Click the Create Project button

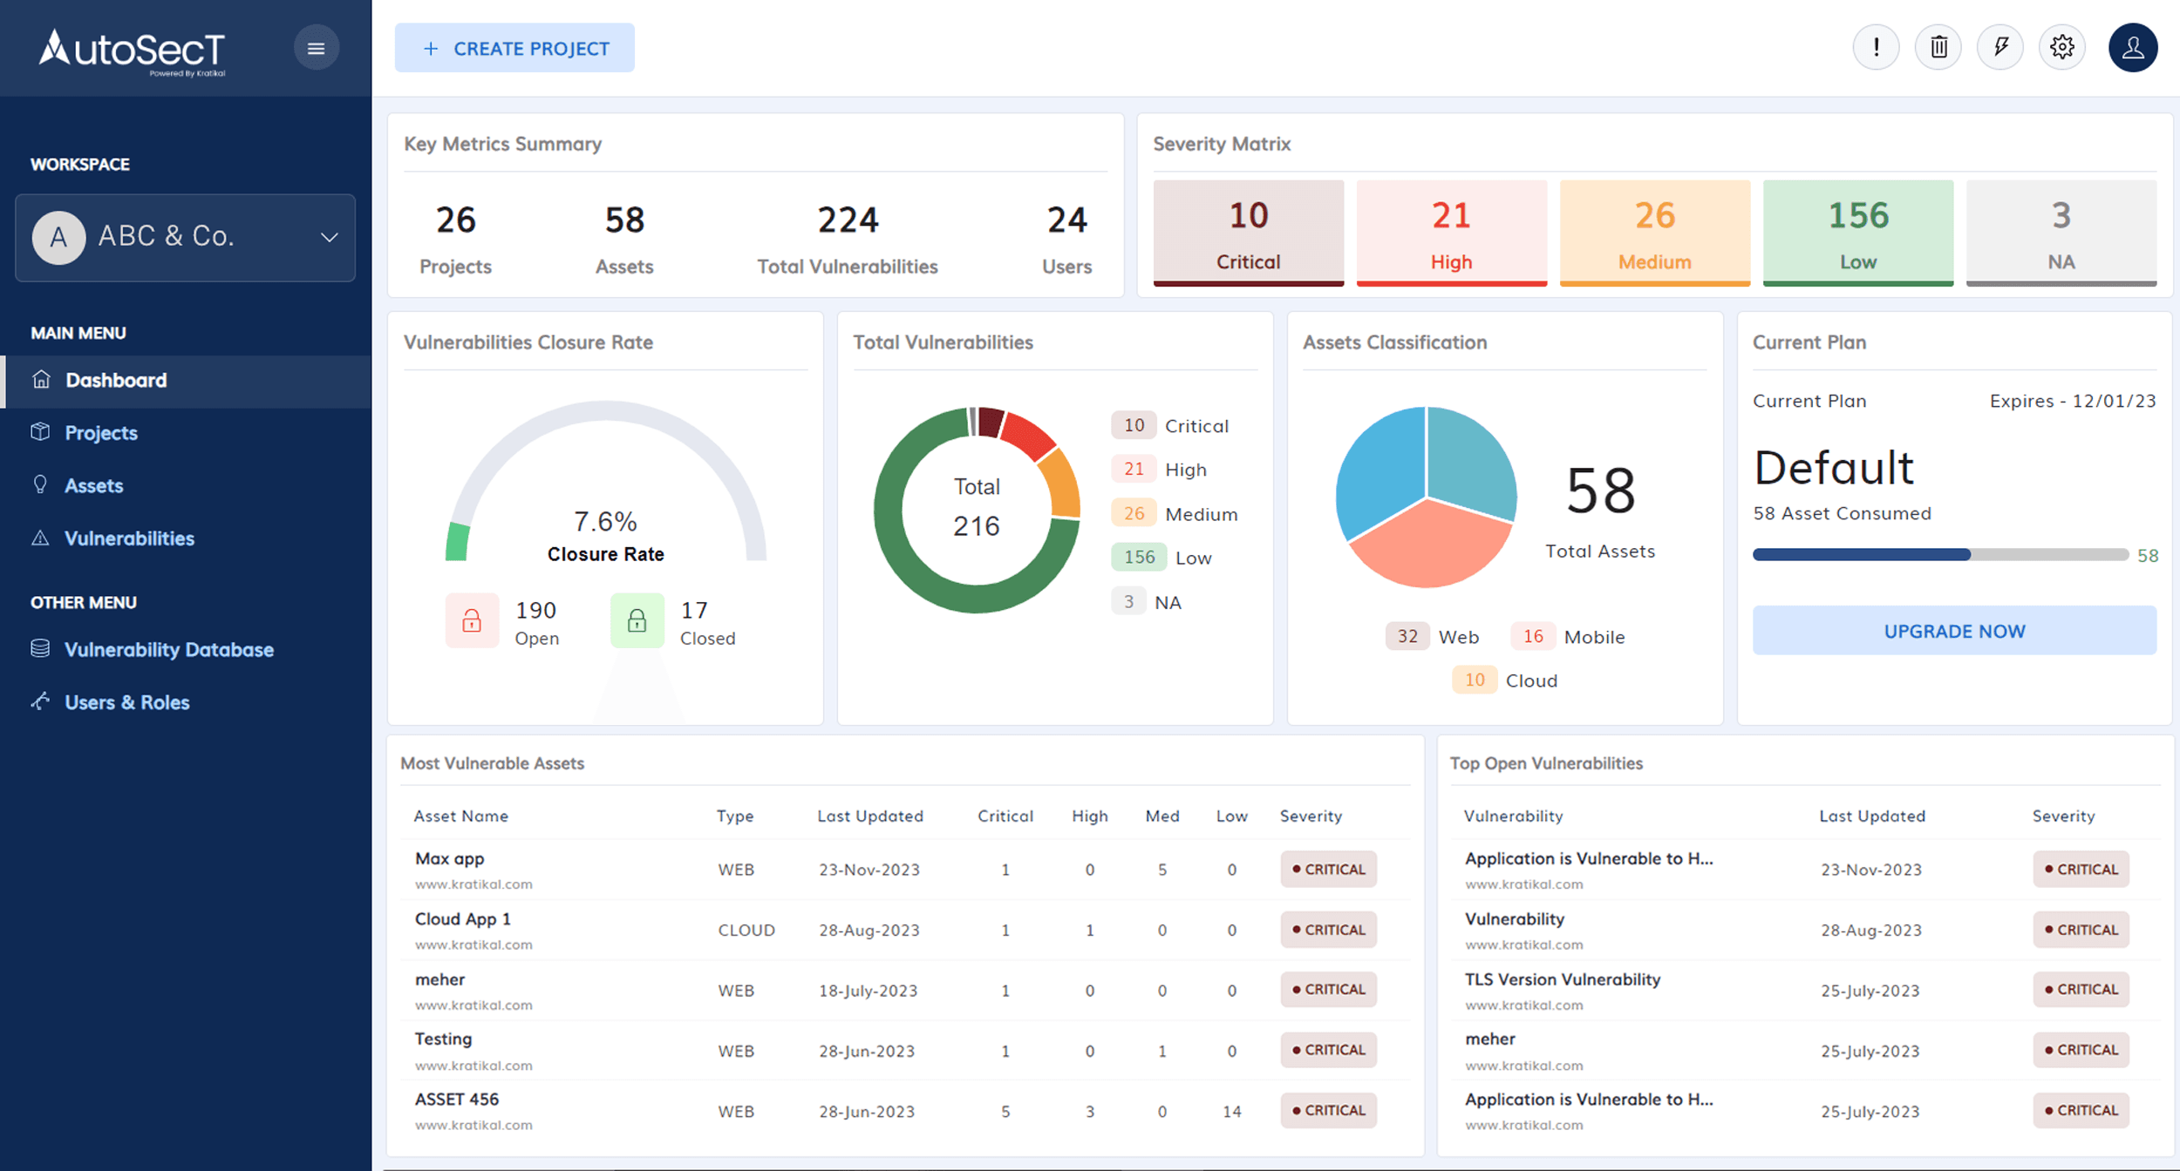[514, 49]
